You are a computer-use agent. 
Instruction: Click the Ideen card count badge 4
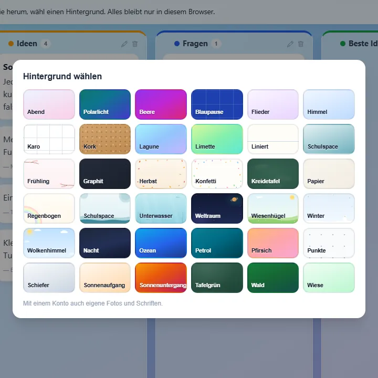[x=46, y=44]
